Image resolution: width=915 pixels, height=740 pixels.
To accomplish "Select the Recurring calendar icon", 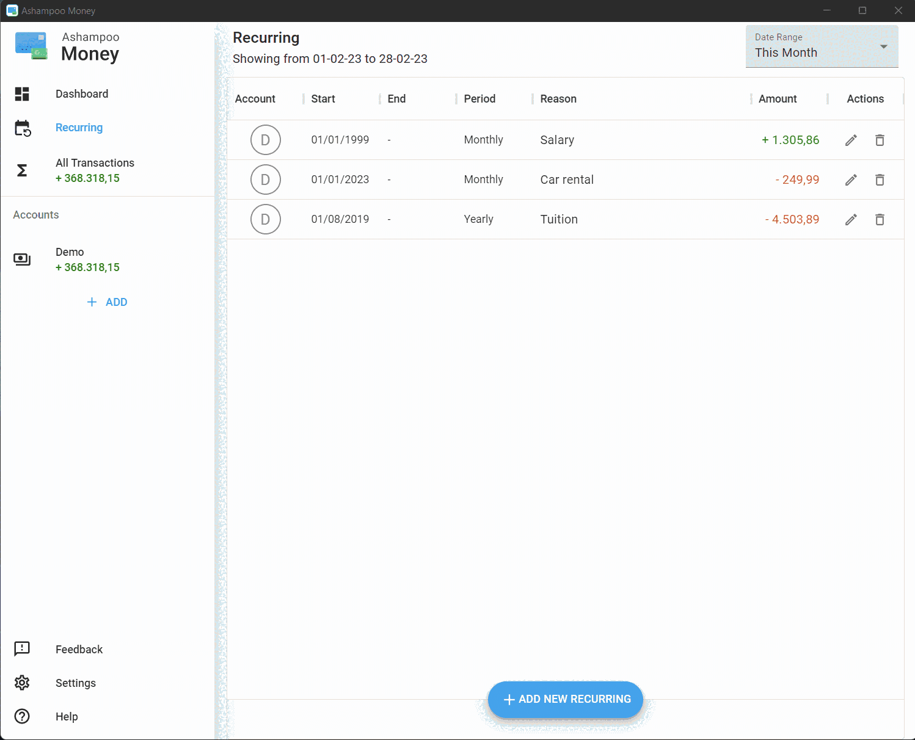I will point(23,128).
